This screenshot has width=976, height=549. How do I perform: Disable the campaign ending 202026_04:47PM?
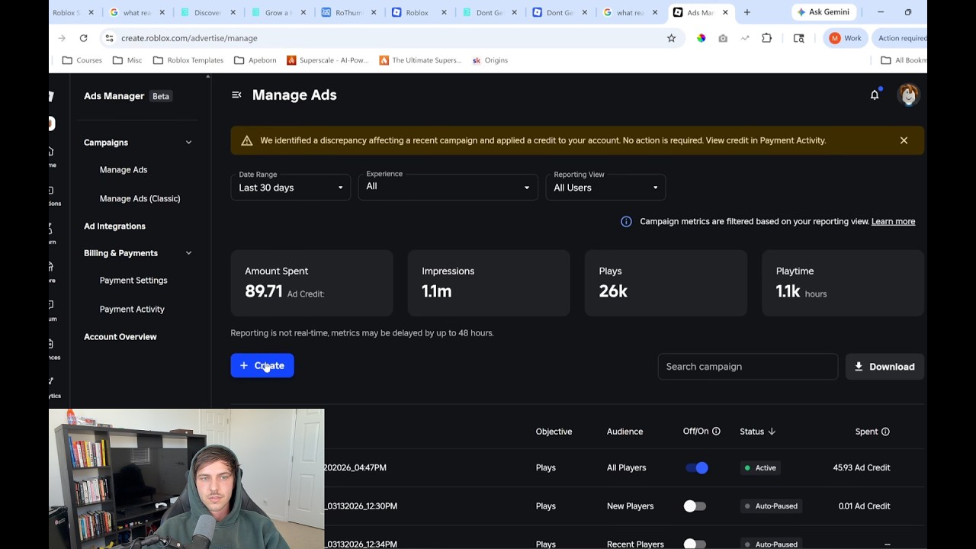point(697,468)
